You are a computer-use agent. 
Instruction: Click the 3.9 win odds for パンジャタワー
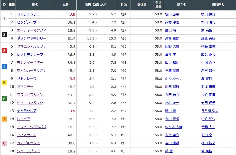click(72, 14)
